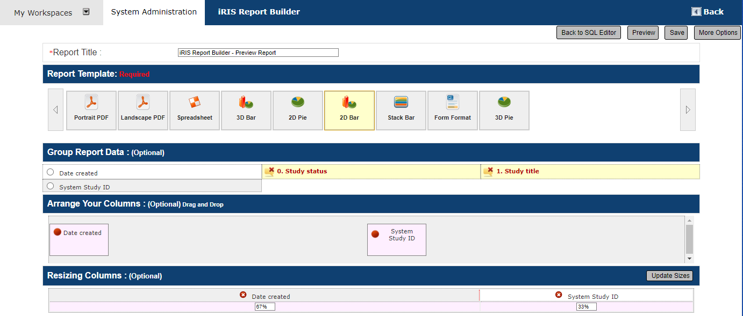
Task: Click the Group Report Data header
Action: (x=371, y=152)
